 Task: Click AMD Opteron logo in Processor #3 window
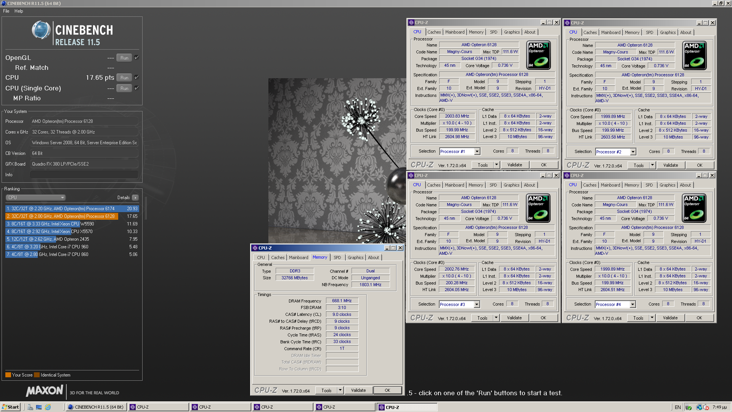[x=538, y=208]
